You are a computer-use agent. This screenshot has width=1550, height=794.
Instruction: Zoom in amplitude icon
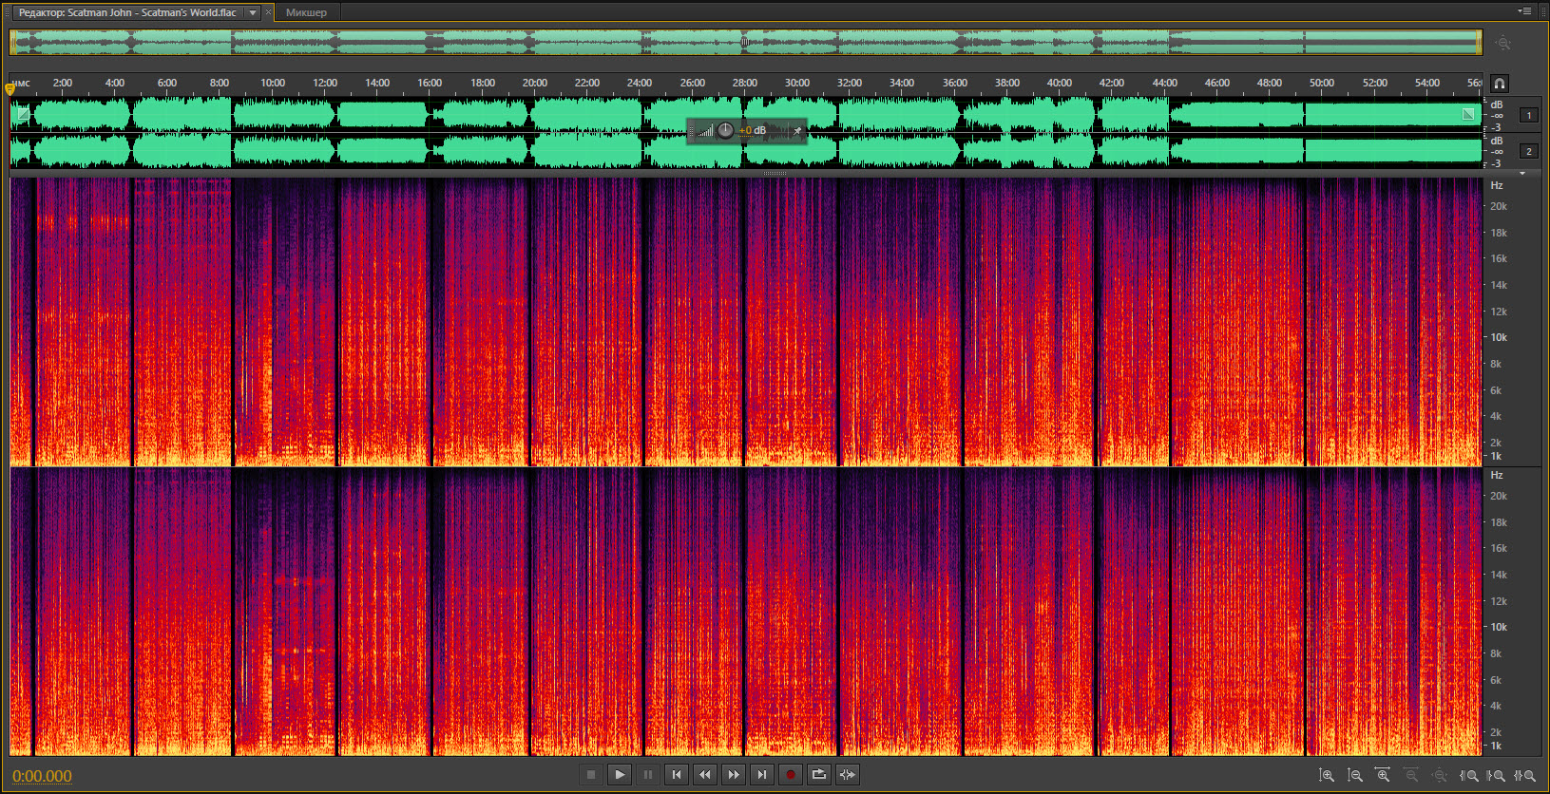pos(1327,776)
